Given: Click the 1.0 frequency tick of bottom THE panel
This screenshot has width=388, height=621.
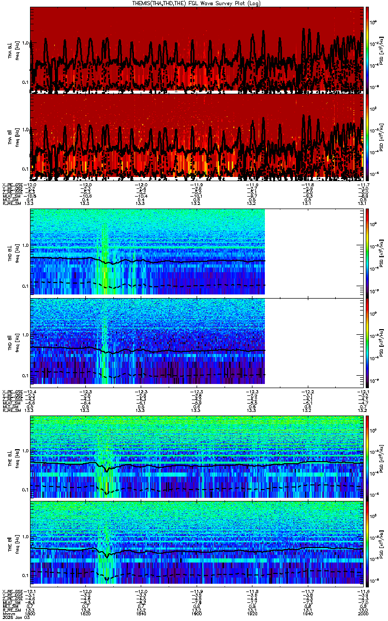Looking at the screenshot, I should pyautogui.click(x=26, y=536).
